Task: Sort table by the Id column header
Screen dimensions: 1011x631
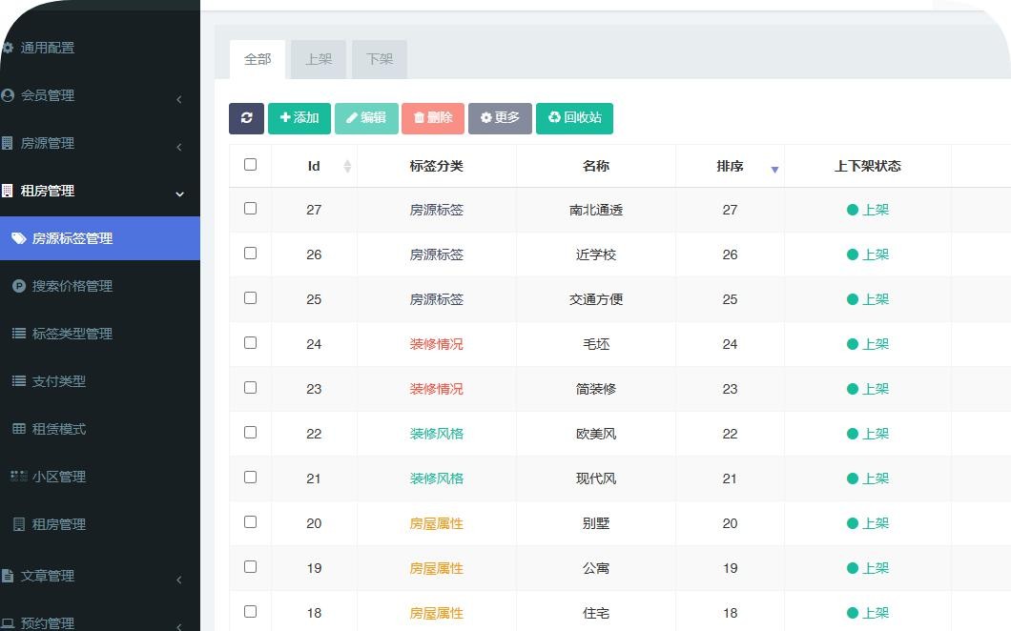Action: click(x=314, y=166)
